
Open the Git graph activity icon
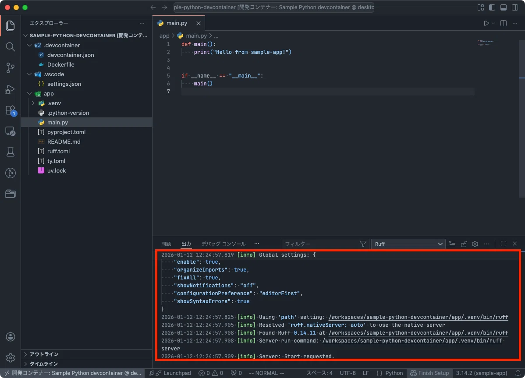click(11, 173)
